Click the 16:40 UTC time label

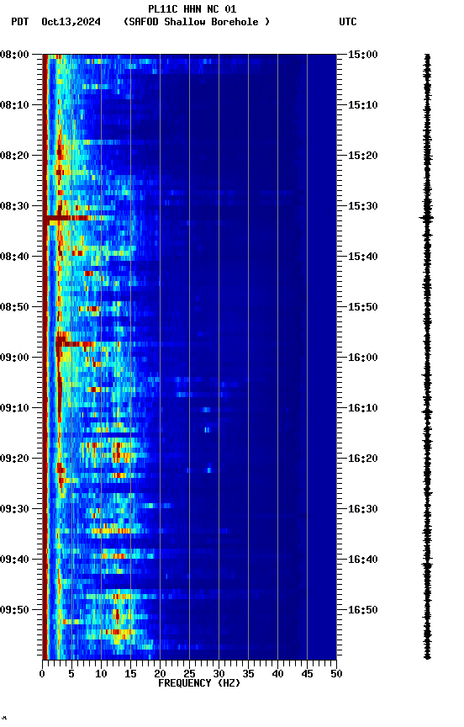[363, 560]
